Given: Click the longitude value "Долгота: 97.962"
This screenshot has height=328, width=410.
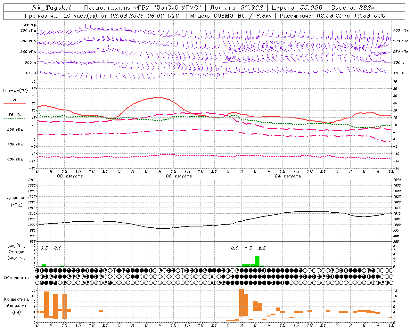Looking at the screenshot, I should click(x=236, y=8).
